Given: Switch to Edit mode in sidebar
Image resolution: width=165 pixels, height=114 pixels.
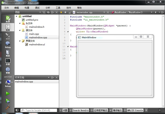Looking at the screenshot, I should tap(7, 28).
